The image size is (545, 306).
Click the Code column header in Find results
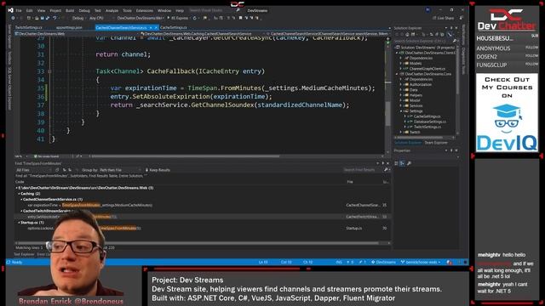pos(20,182)
